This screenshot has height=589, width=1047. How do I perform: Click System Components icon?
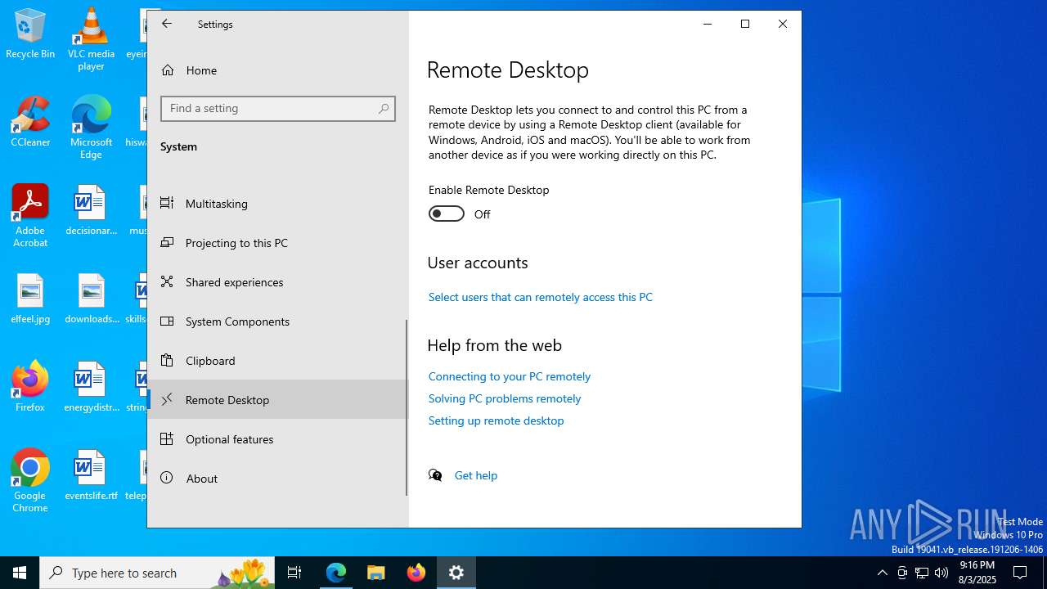click(x=167, y=321)
